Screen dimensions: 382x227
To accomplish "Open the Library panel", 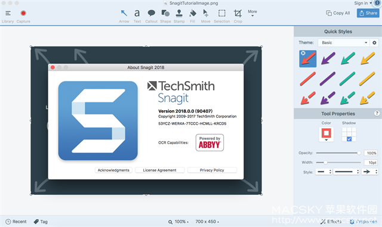I will tap(8, 16).
